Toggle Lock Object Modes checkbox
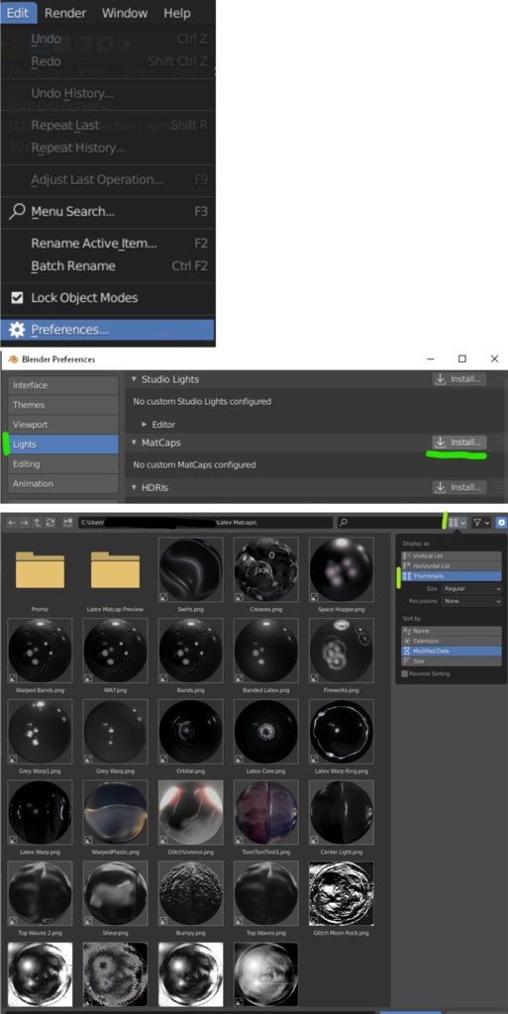 (18, 298)
